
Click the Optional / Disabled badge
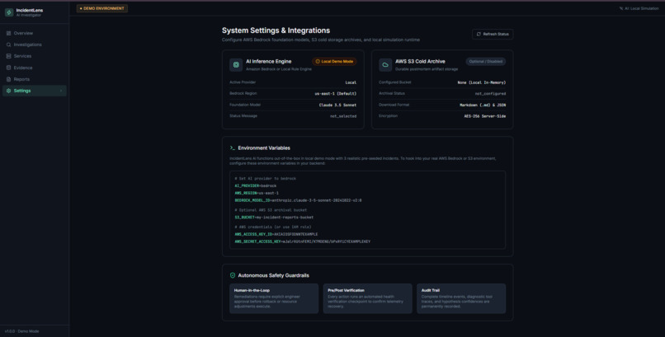point(486,62)
